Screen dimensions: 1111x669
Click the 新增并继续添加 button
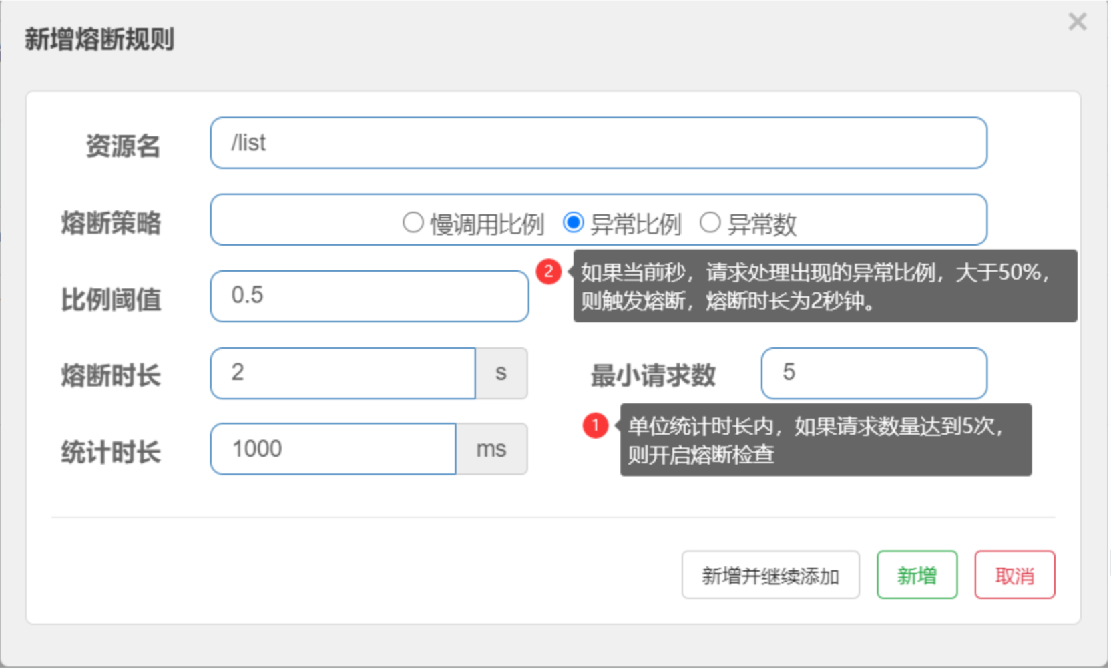(770, 575)
